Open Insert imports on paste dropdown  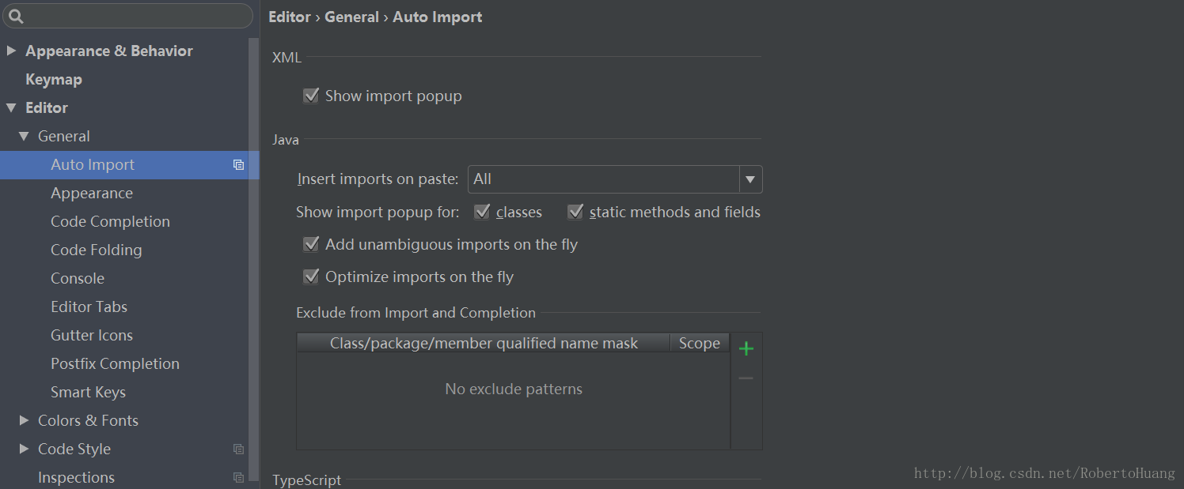click(750, 179)
